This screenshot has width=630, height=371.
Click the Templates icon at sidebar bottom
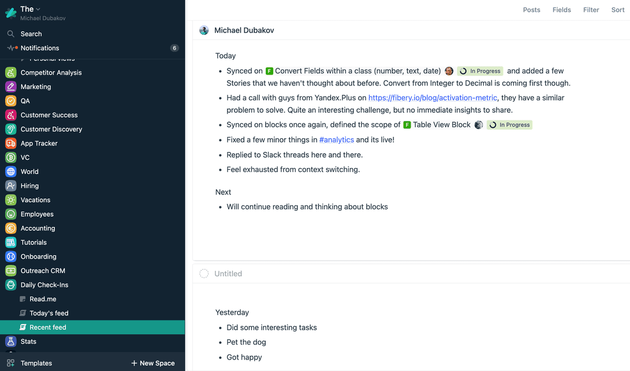point(9,363)
